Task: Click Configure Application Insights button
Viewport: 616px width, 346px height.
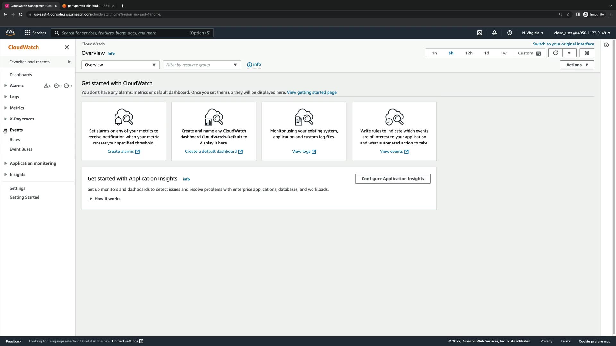Action: pyautogui.click(x=393, y=179)
